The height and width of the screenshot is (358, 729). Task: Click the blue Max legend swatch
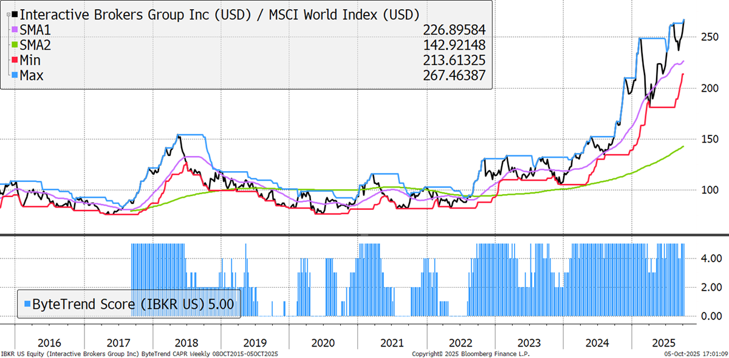tap(15, 75)
